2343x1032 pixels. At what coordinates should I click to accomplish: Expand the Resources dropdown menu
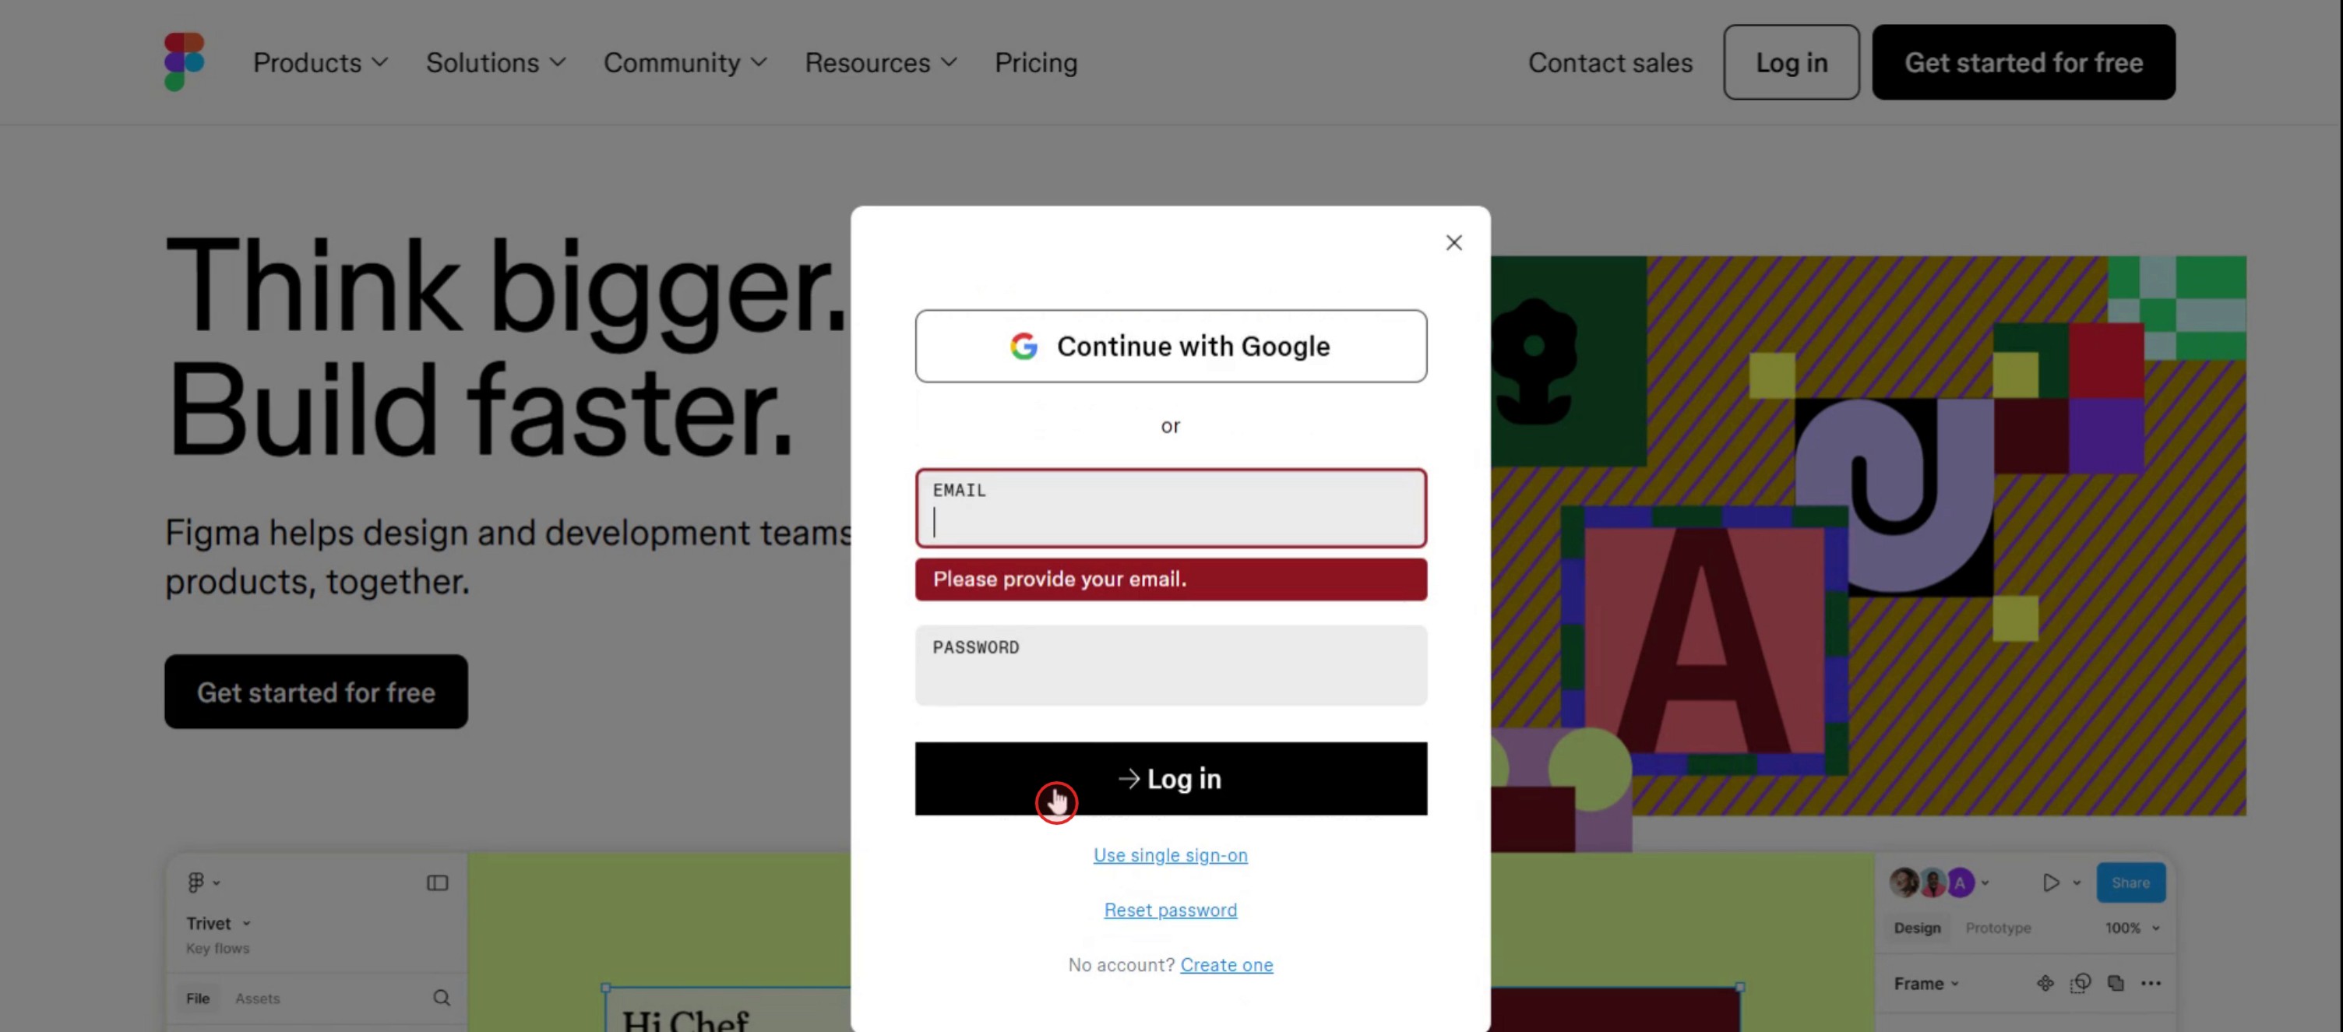[x=880, y=62]
